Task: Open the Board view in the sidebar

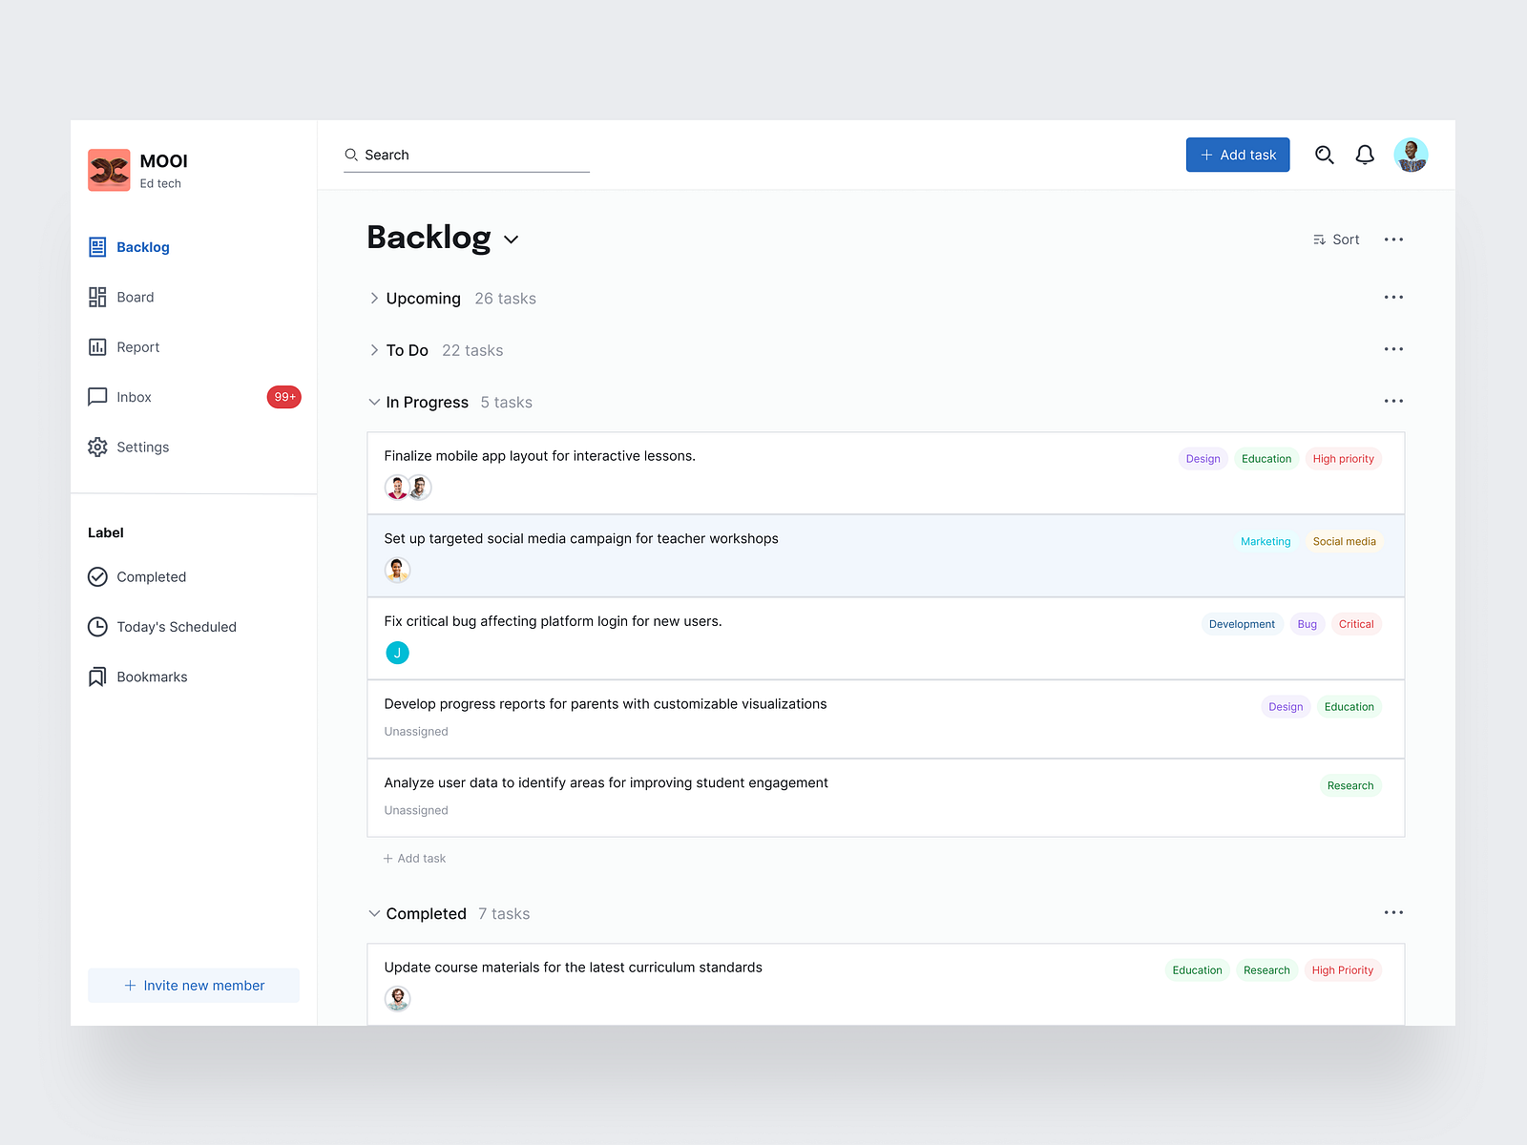Action: pyautogui.click(x=136, y=297)
